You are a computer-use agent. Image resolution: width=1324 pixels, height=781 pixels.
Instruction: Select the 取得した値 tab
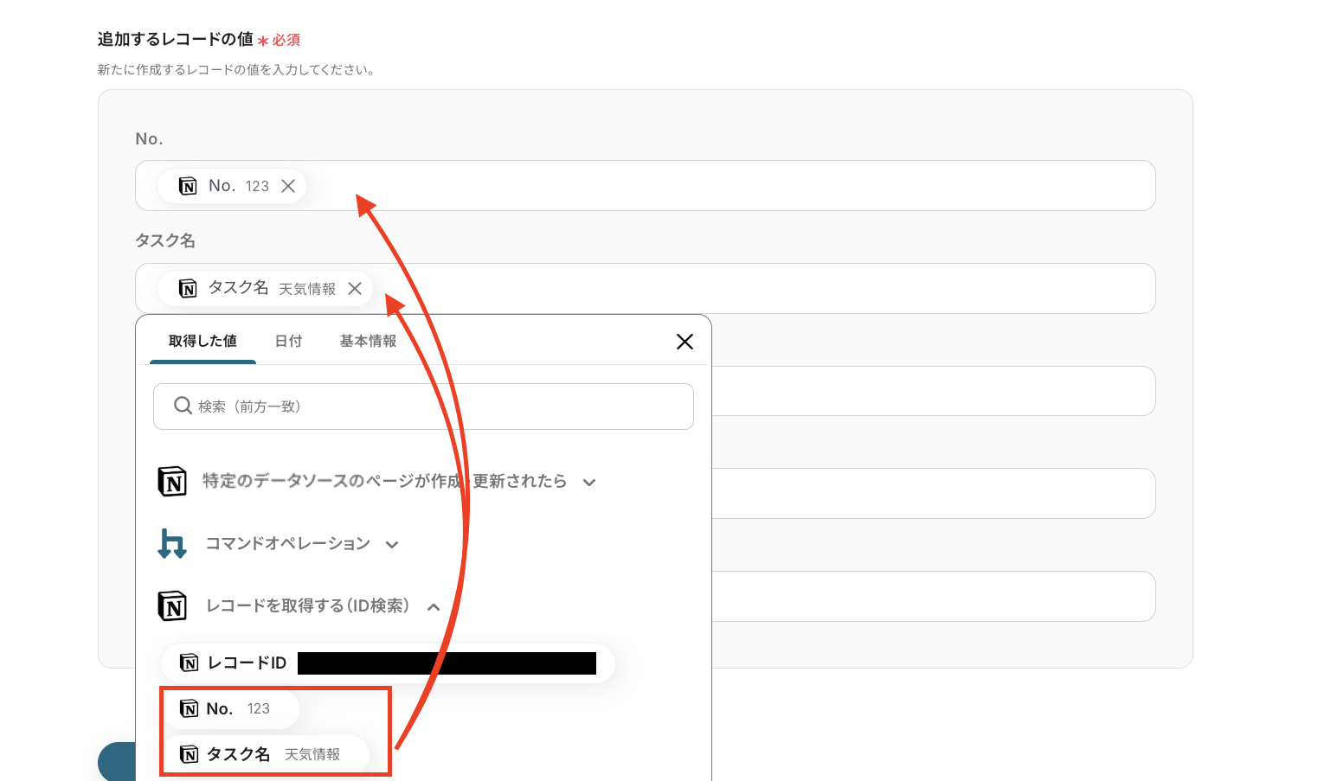[202, 341]
